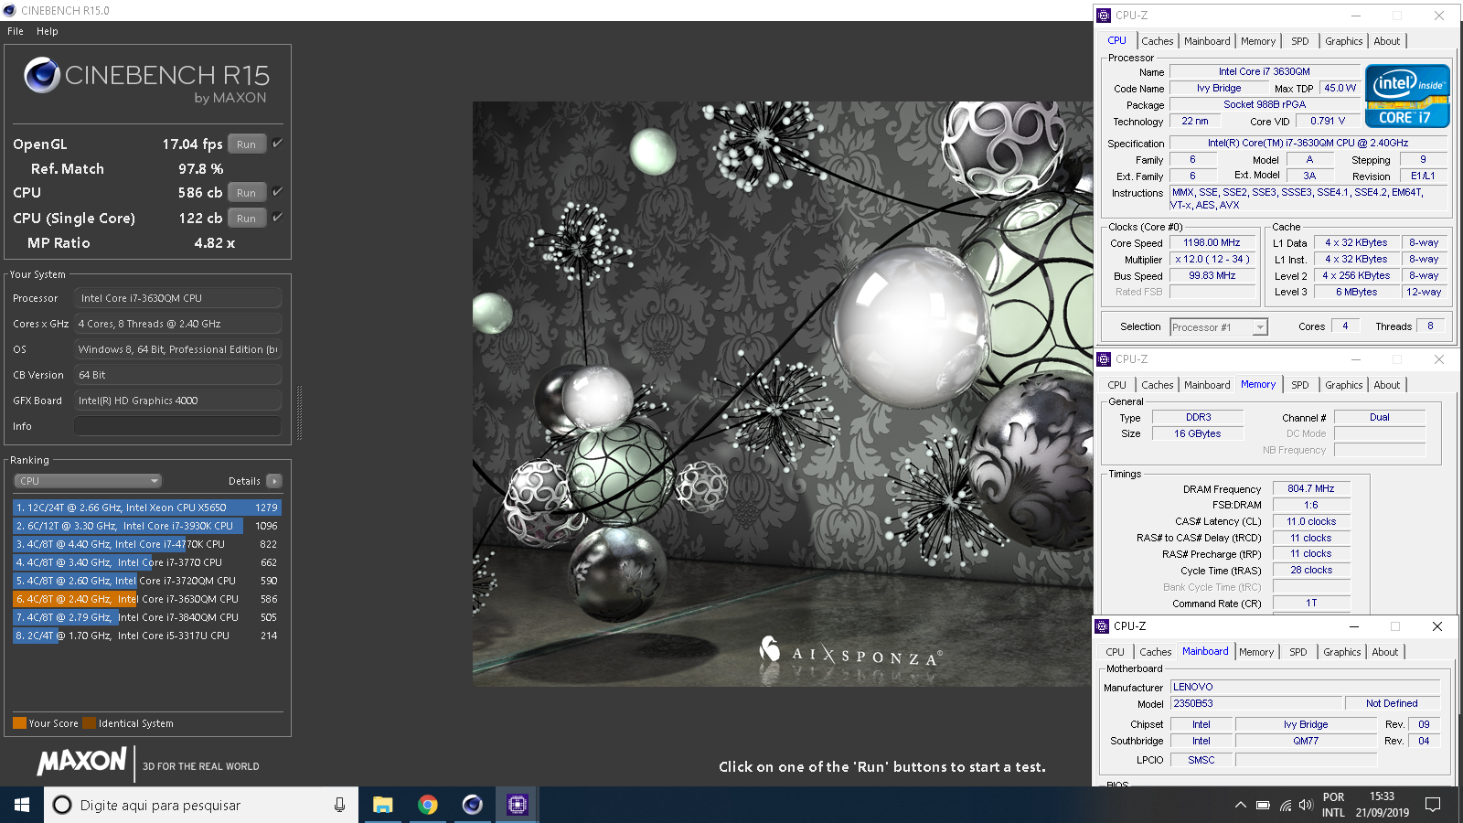The width and height of the screenshot is (1463, 823).
Task: Click the taskbar search box
Action: (201, 805)
